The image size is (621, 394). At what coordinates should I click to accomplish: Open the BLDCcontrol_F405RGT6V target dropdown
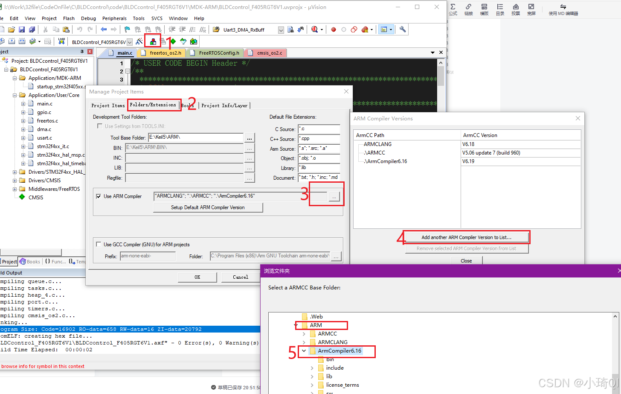(130, 42)
